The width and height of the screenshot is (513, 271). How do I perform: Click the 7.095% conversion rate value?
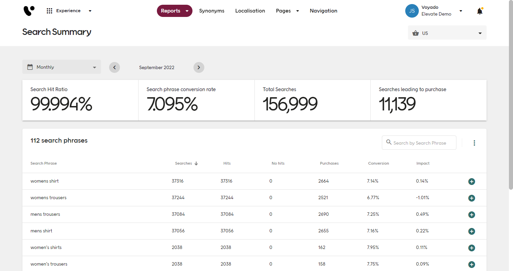(x=172, y=104)
